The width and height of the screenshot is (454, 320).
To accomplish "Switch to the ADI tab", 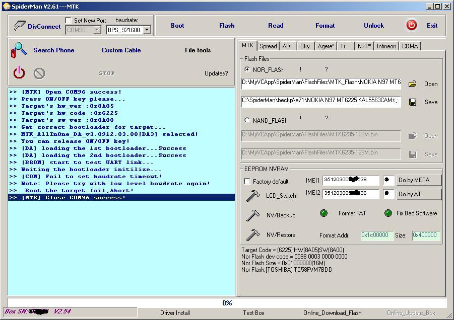I will [x=287, y=46].
